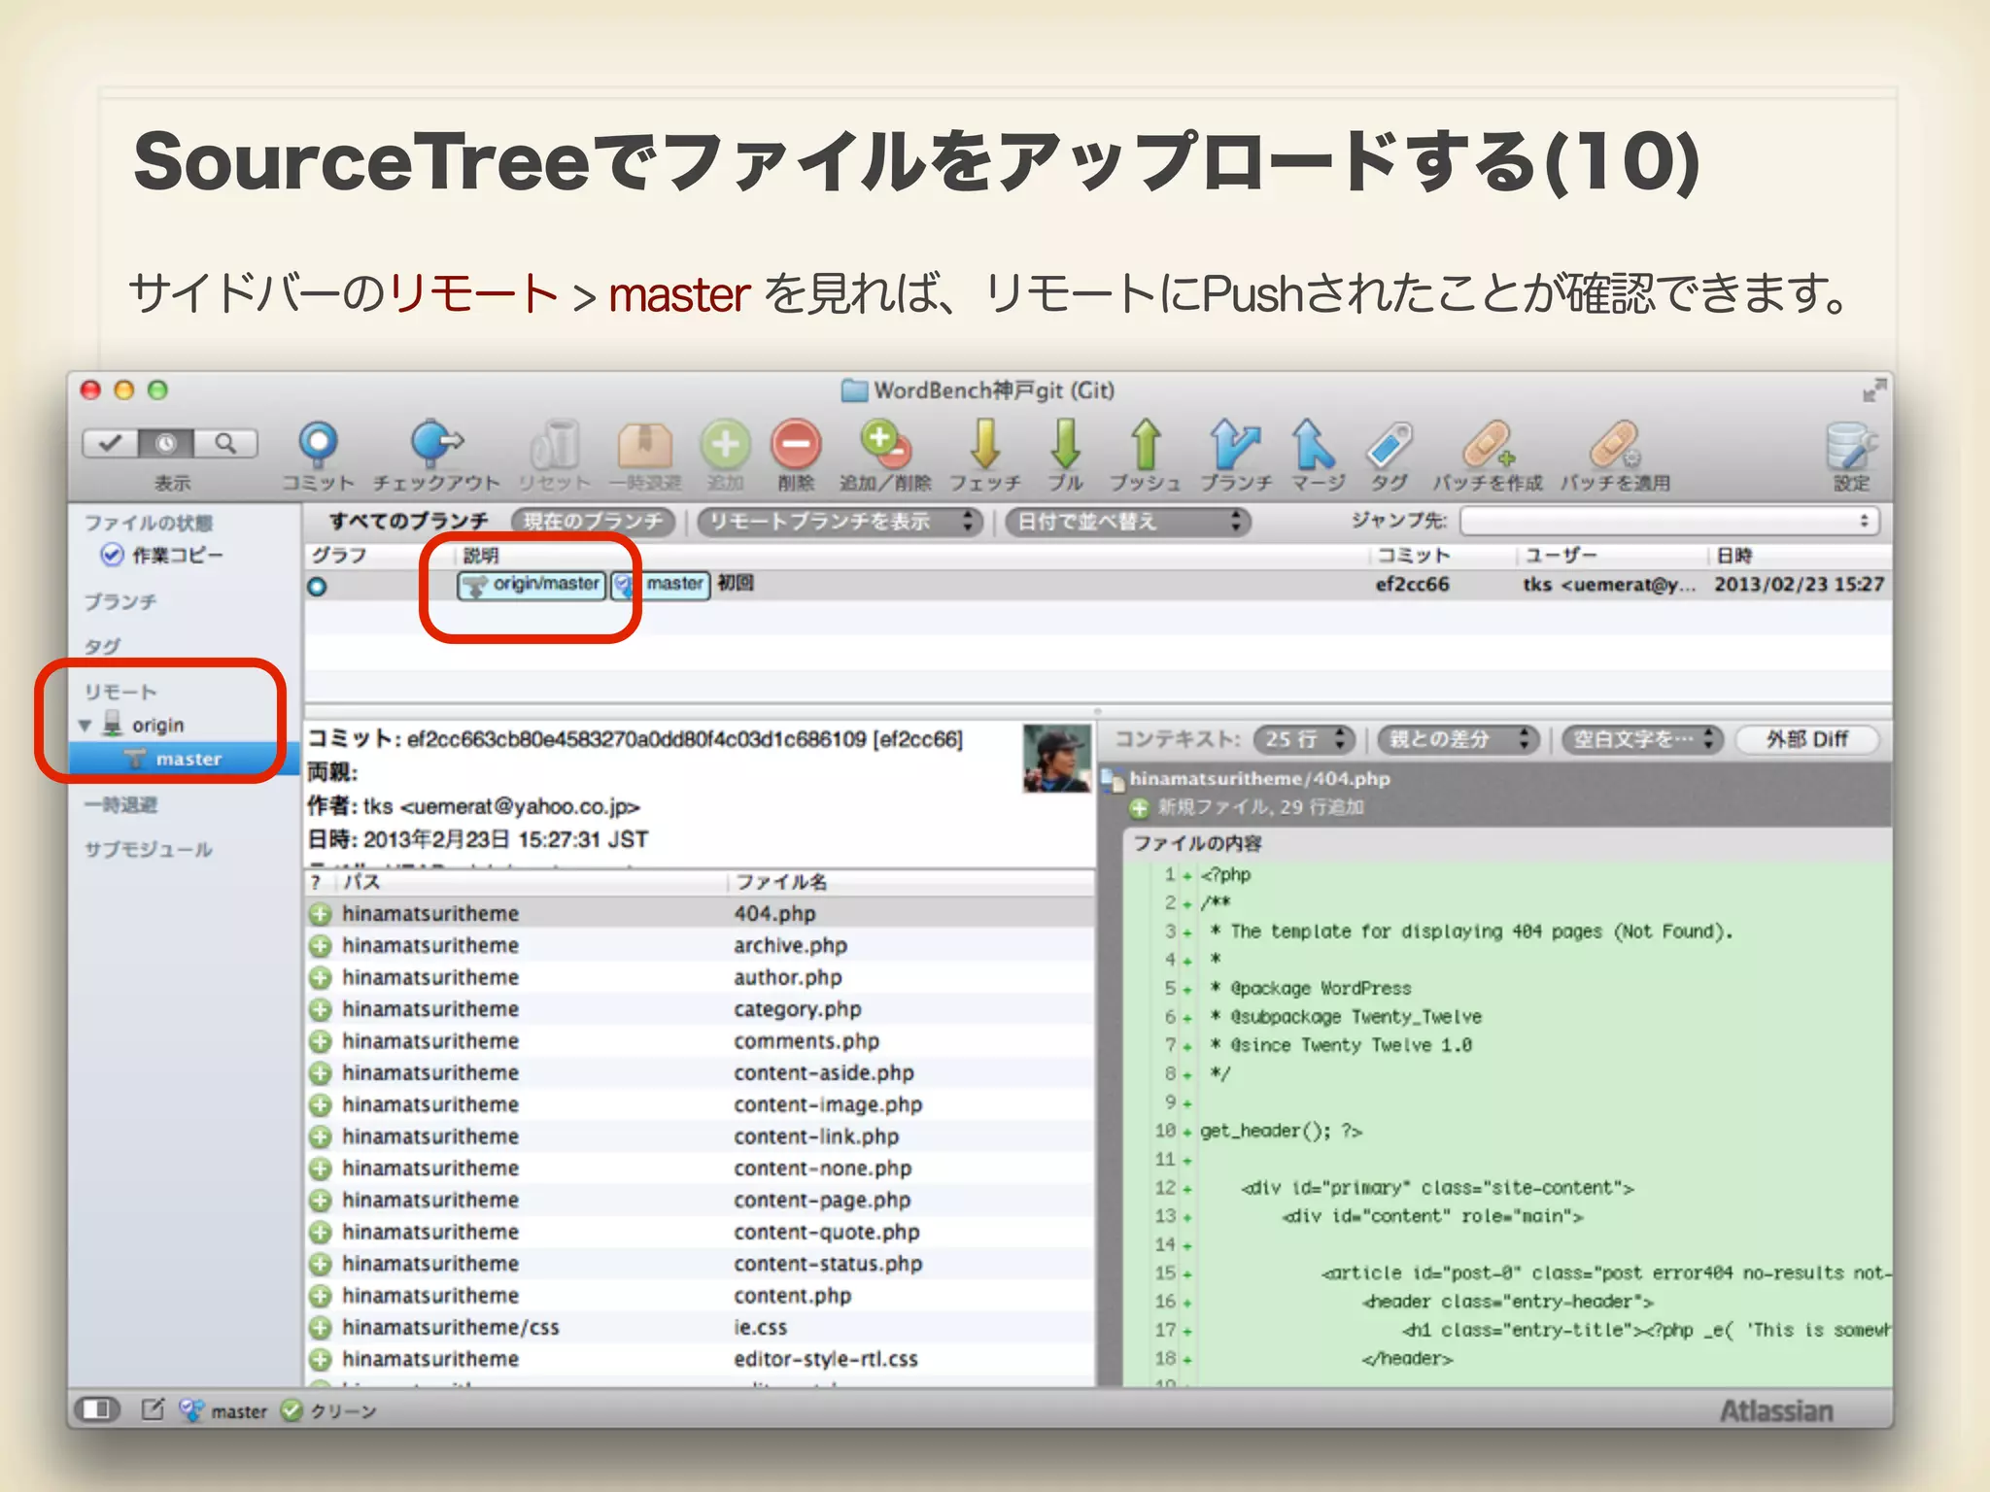Screen dimensions: 1990x1492
Task: Switch to checkmark file status view
Action: [110, 443]
